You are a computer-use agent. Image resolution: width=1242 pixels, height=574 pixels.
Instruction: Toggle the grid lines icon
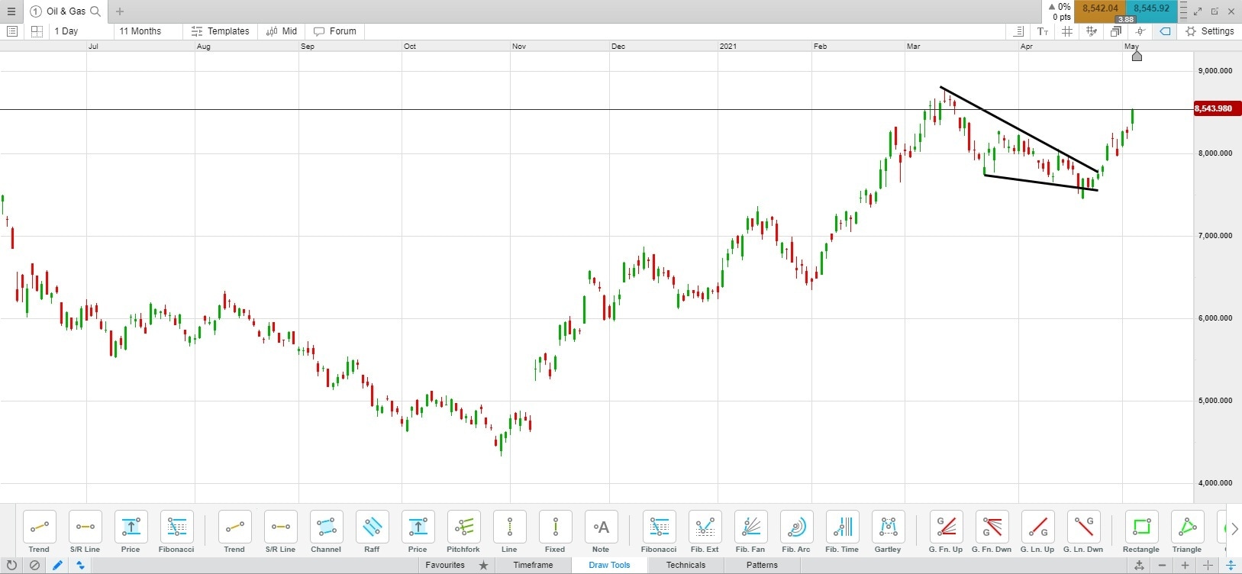coord(1066,31)
